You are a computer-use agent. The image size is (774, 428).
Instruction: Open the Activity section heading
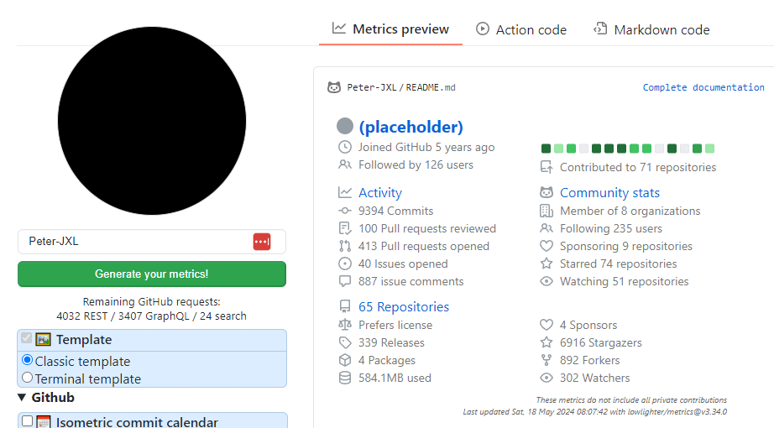click(x=380, y=192)
